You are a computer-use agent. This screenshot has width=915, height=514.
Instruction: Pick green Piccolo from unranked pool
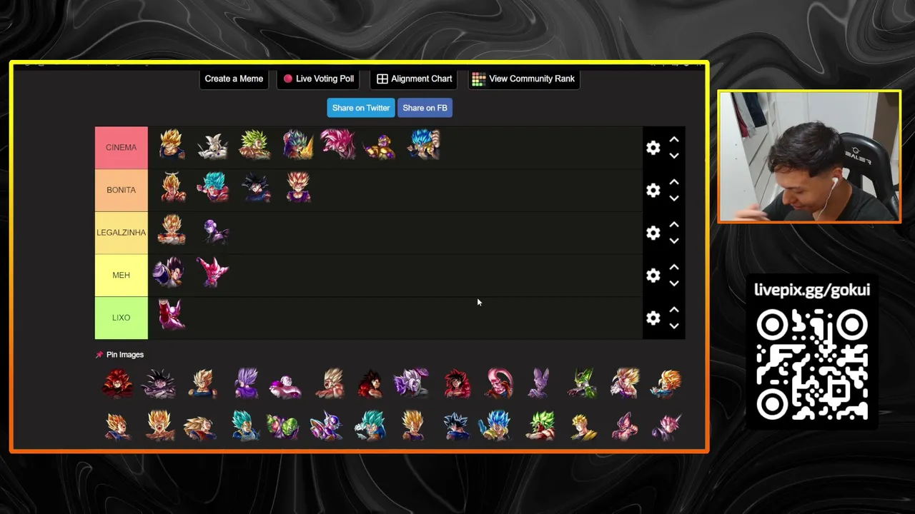283,426
